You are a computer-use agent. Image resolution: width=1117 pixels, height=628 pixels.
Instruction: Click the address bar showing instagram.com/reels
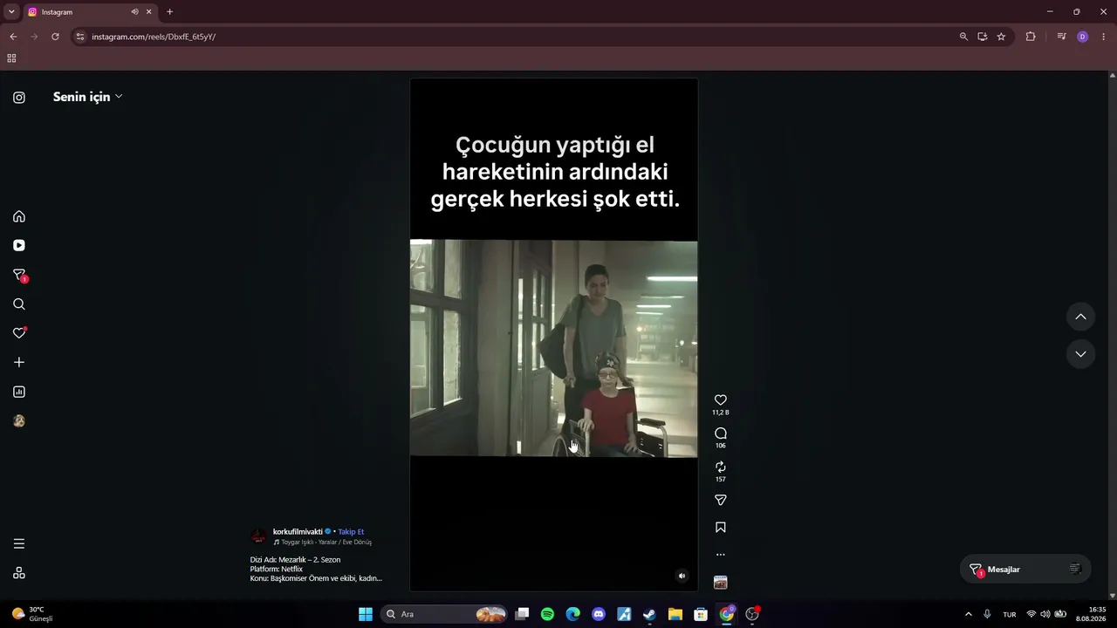tap(515, 37)
